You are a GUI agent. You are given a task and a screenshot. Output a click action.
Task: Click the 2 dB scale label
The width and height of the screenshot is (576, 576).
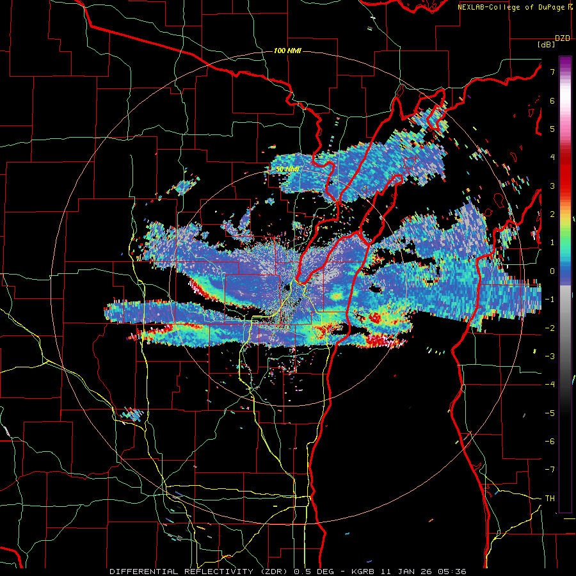coord(552,214)
